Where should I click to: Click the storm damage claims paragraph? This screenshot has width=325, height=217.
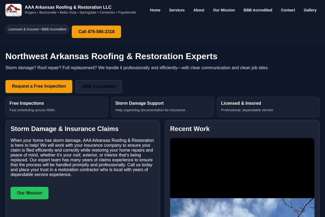click(x=82, y=157)
